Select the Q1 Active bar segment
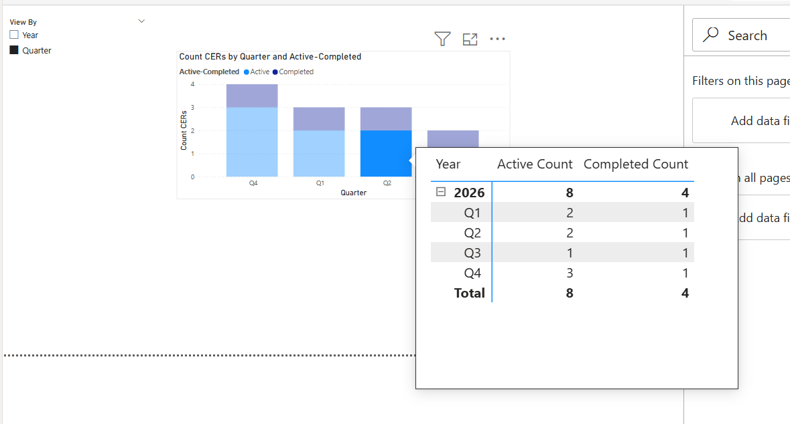The image size is (790, 424). [x=319, y=153]
